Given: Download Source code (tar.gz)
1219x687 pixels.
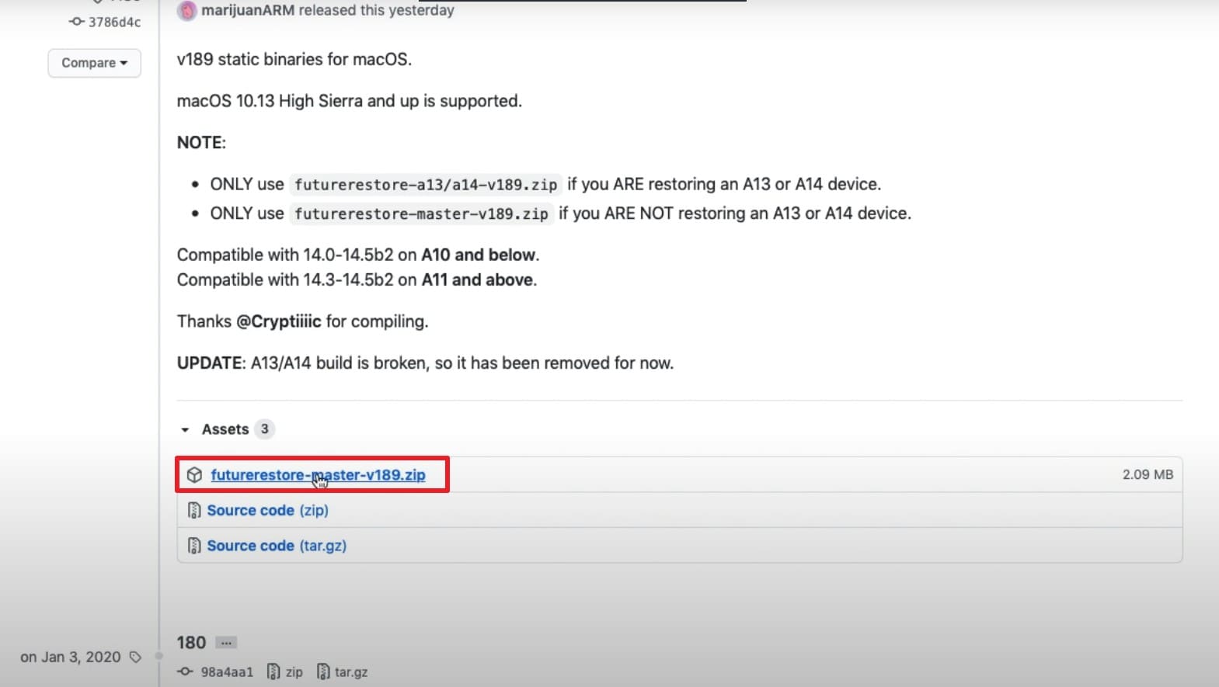Looking at the screenshot, I should (x=277, y=546).
